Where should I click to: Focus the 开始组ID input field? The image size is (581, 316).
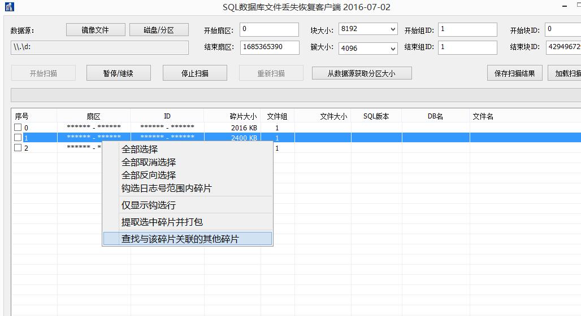coord(467,29)
